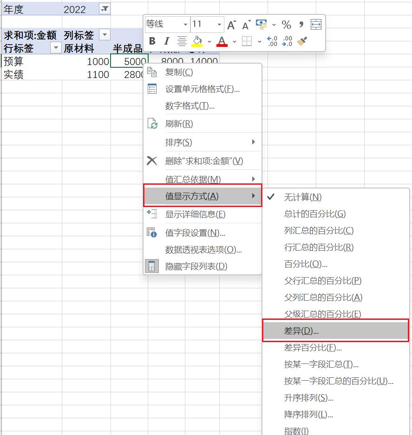Increase decimal places
412x435 pixels.
(x=272, y=41)
